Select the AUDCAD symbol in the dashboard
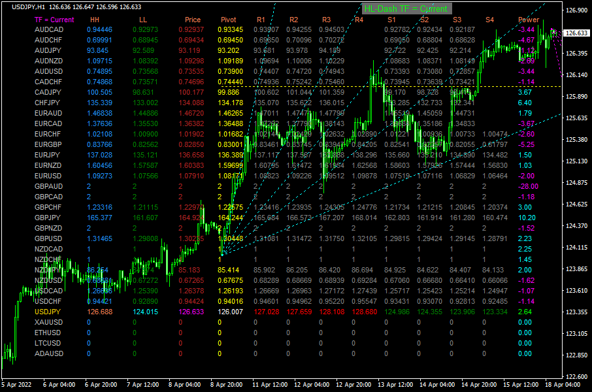 (x=48, y=30)
